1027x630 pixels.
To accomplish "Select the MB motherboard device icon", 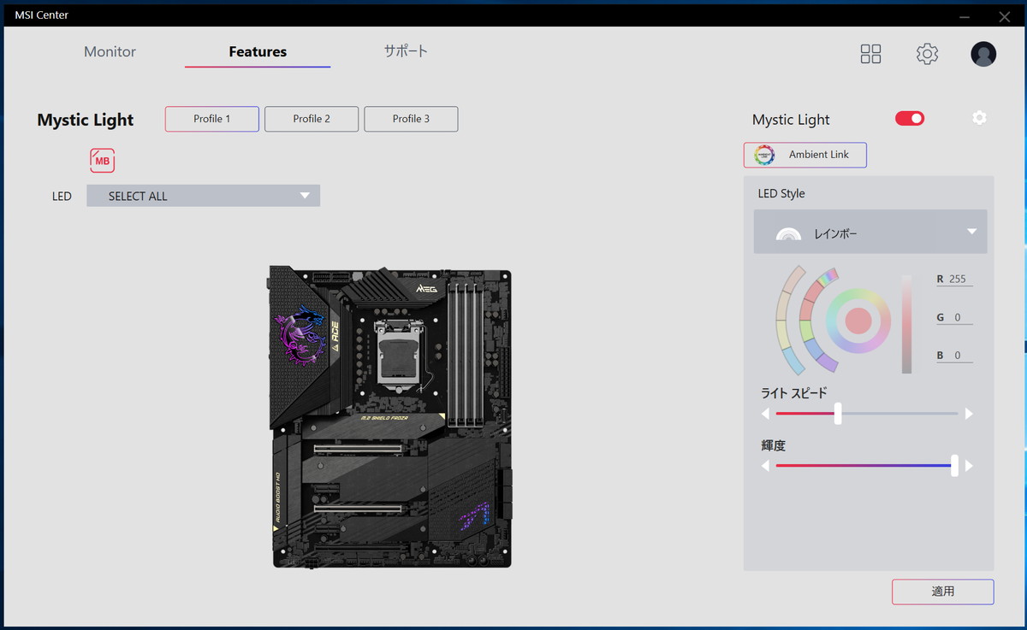I will pyautogui.click(x=103, y=160).
